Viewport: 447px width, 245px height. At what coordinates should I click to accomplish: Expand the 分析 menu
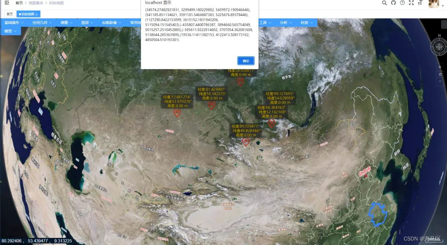(x=286, y=23)
